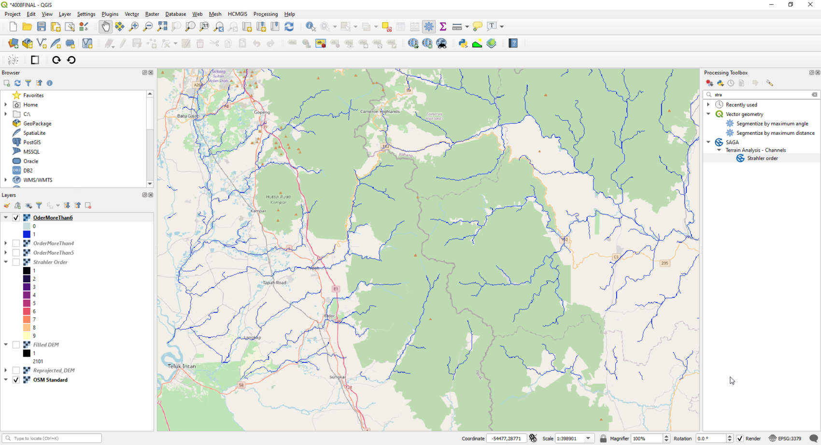The width and height of the screenshot is (821, 445).
Task: Activate the Pan Map tool
Action: [105, 27]
